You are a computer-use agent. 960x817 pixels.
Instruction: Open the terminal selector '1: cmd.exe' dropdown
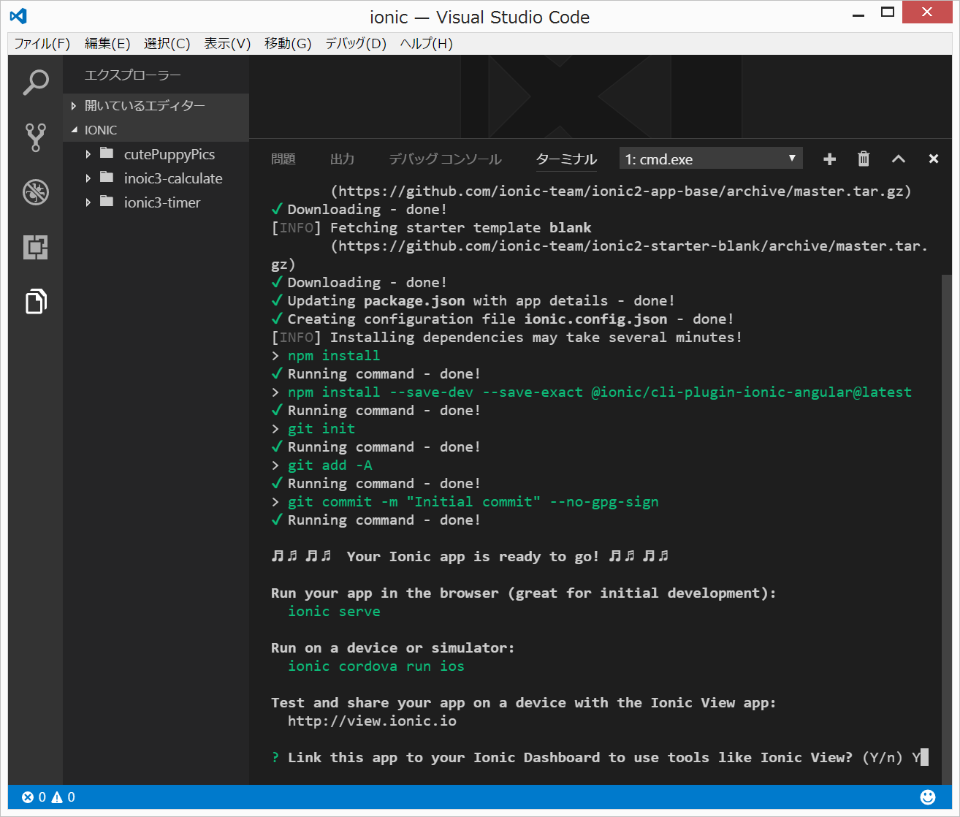pyautogui.click(x=710, y=159)
